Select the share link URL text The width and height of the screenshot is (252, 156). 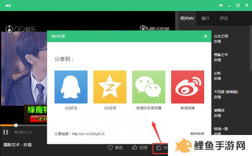(x=88, y=134)
